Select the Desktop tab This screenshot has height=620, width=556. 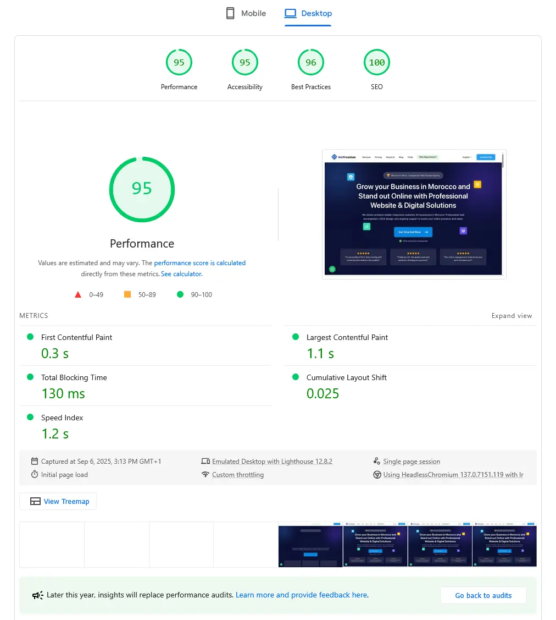(x=308, y=13)
